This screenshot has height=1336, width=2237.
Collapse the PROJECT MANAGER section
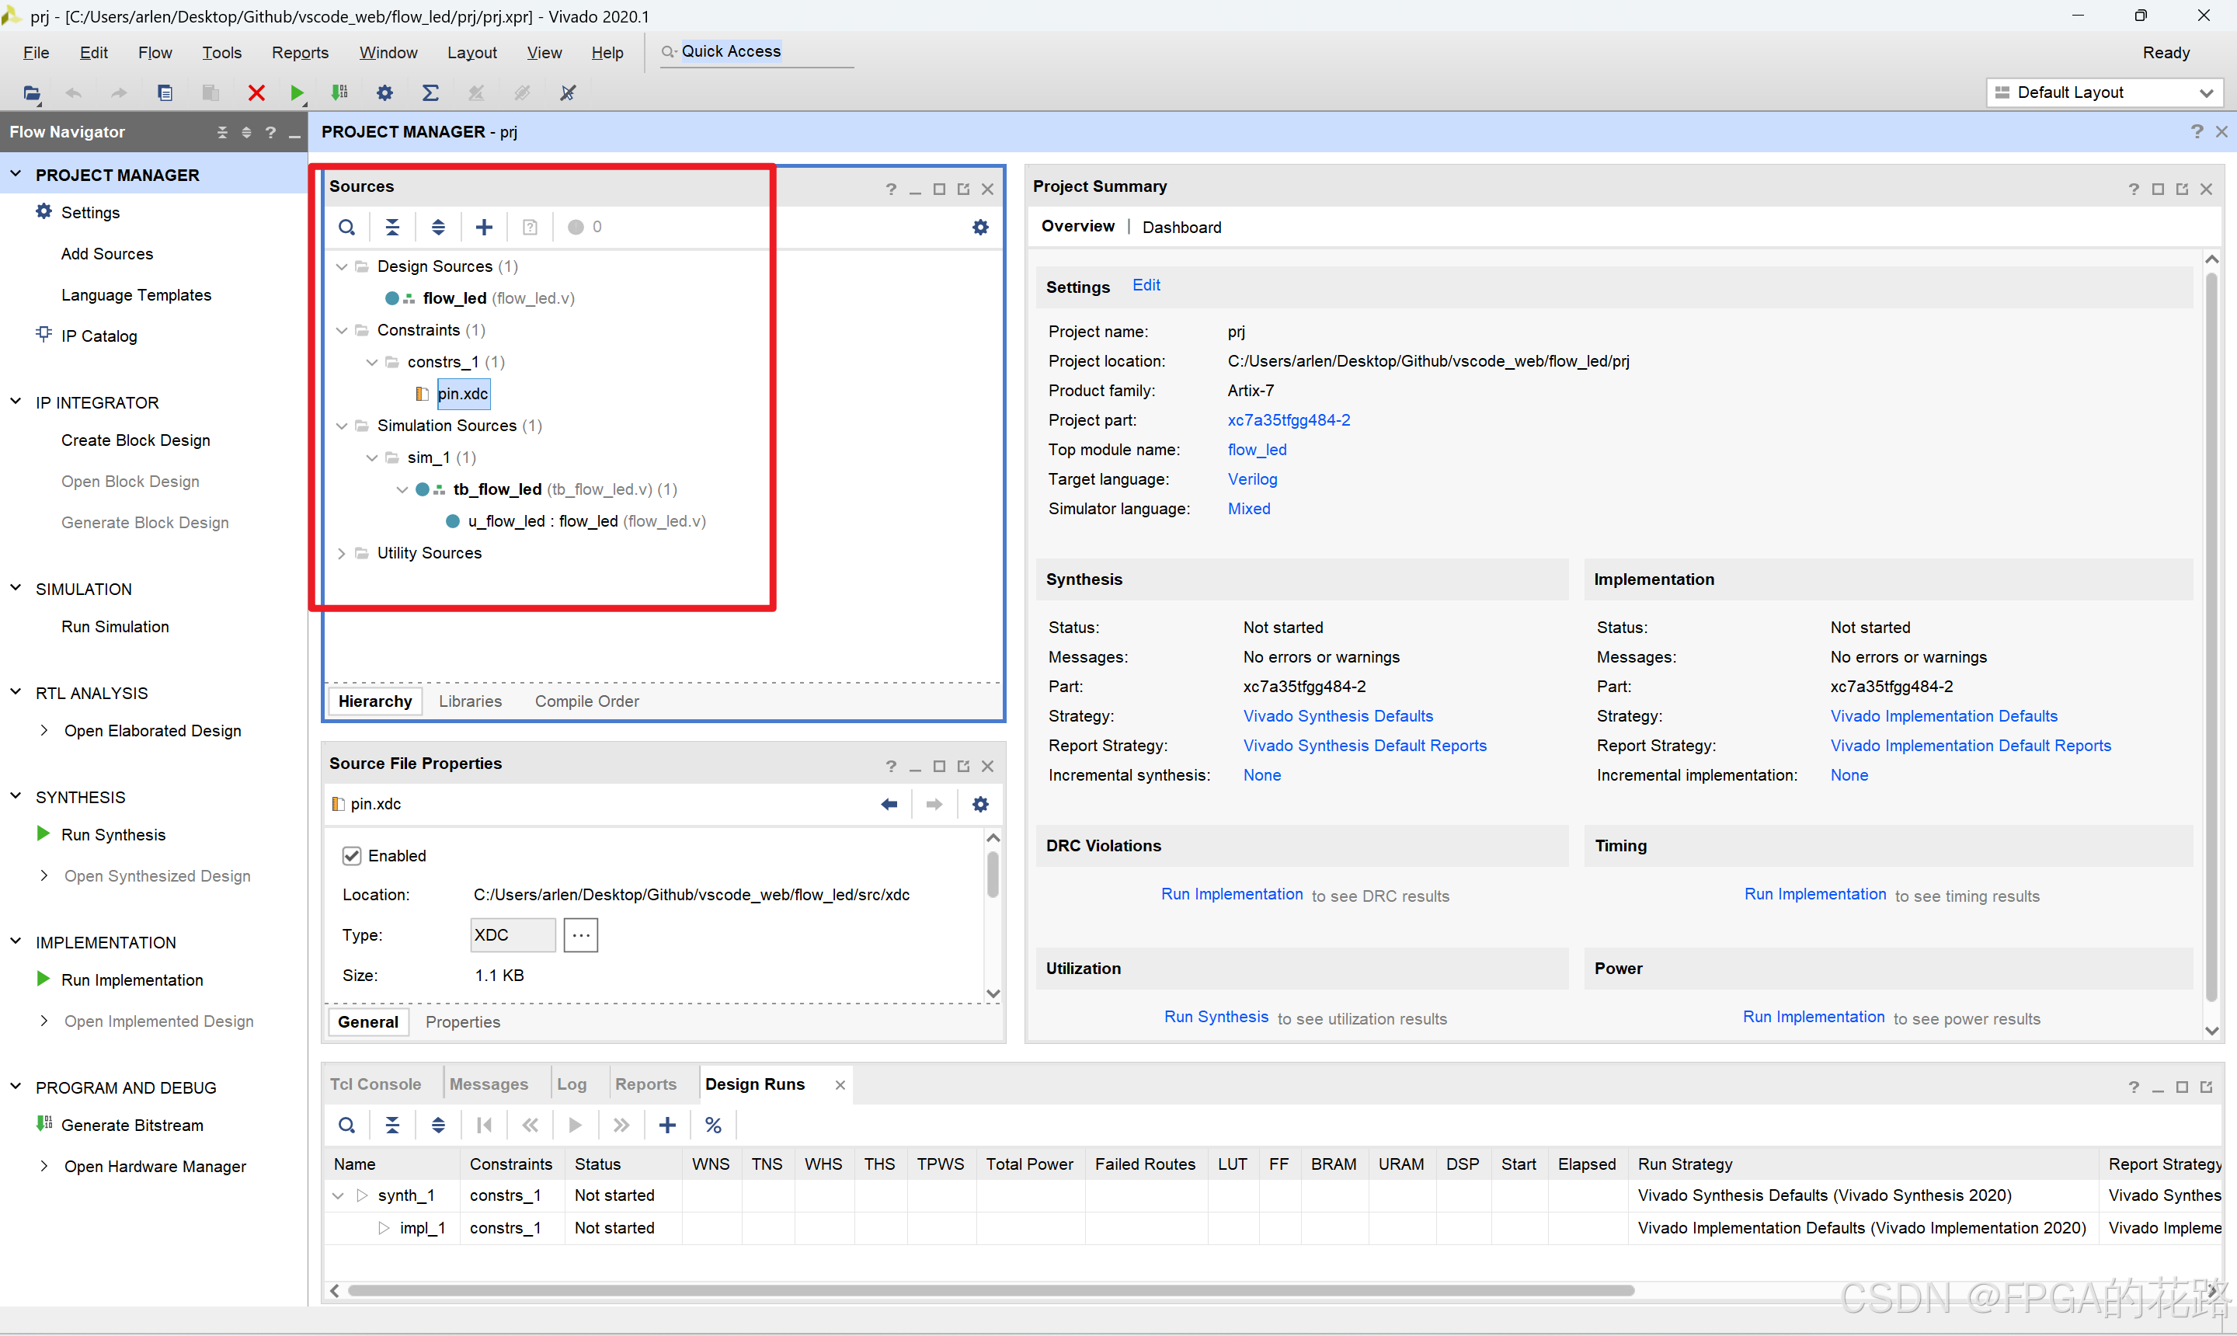point(16,175)
